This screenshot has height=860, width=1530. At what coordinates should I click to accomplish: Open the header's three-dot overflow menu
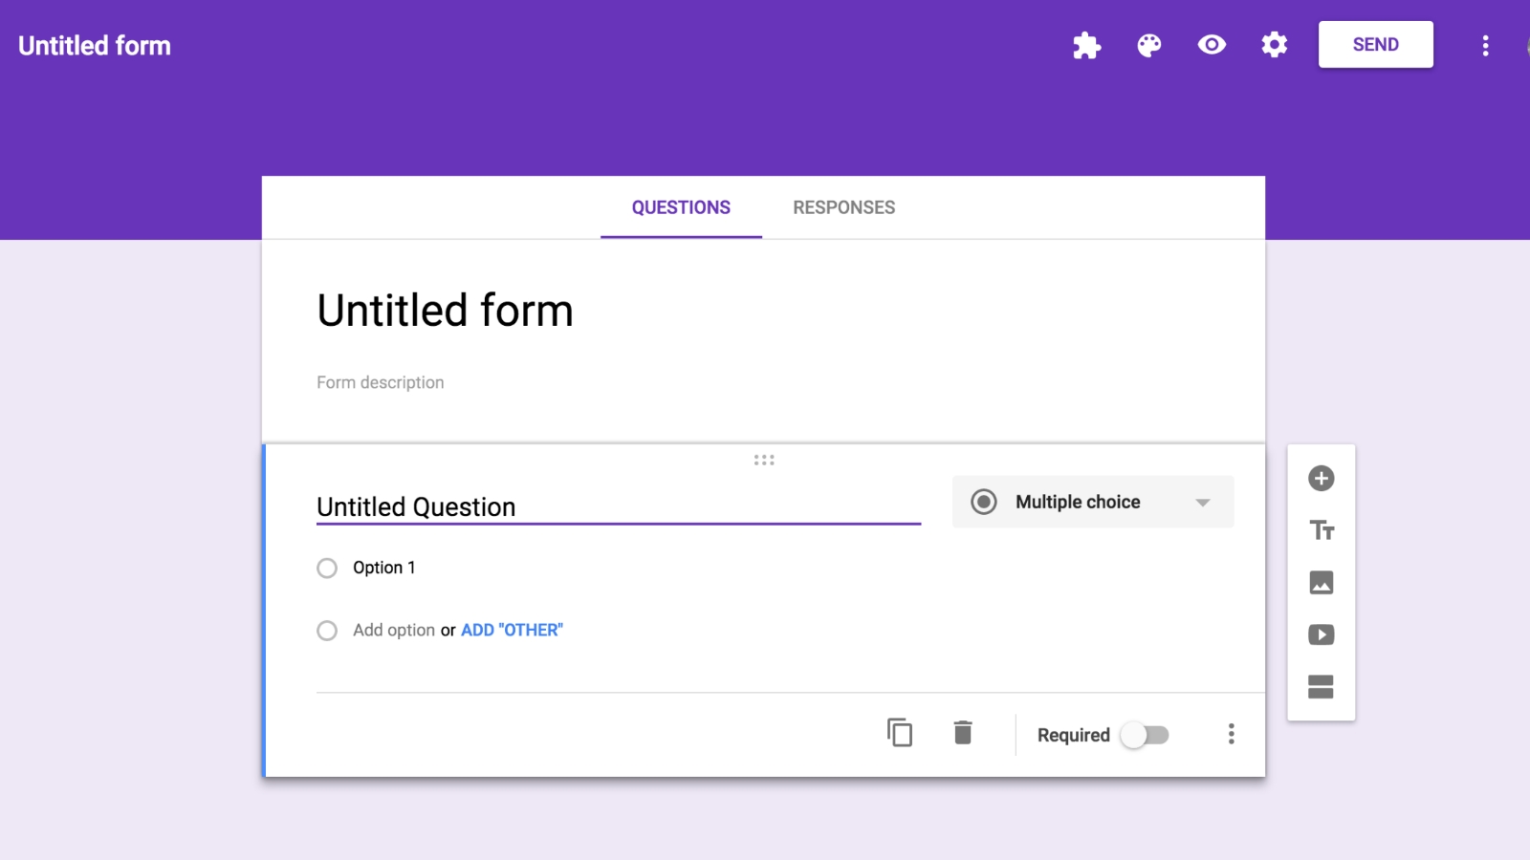[x=1485, y=46]
